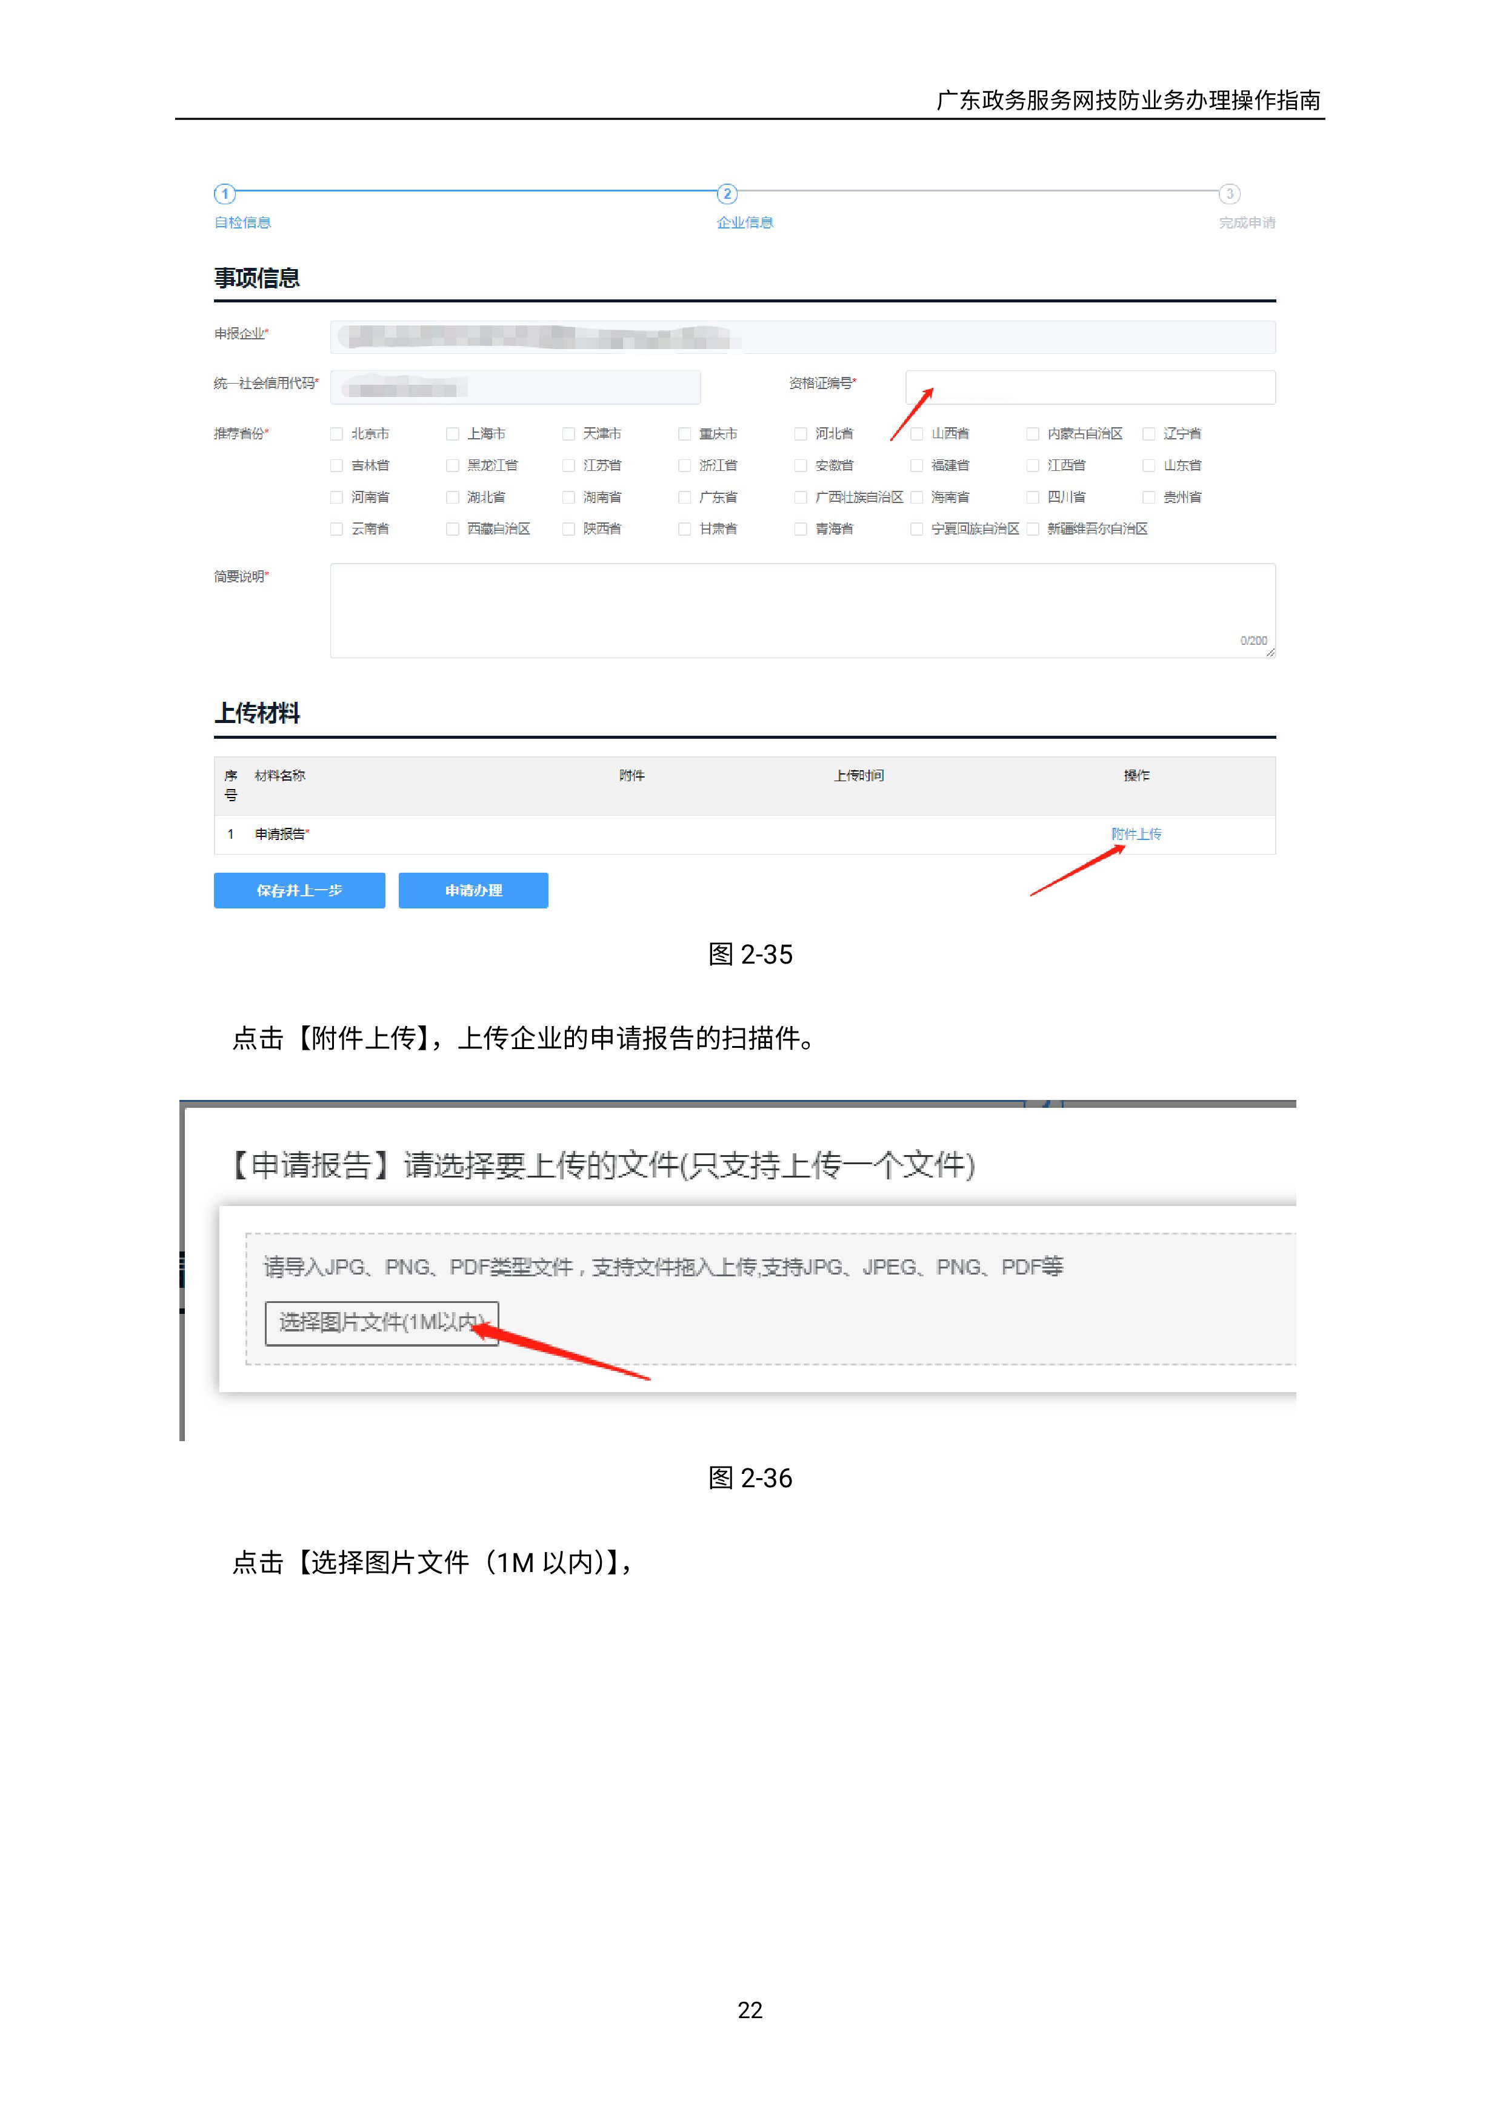
Task: Enable the 甘肃省 checkbox
Action: tap(684, 528)
